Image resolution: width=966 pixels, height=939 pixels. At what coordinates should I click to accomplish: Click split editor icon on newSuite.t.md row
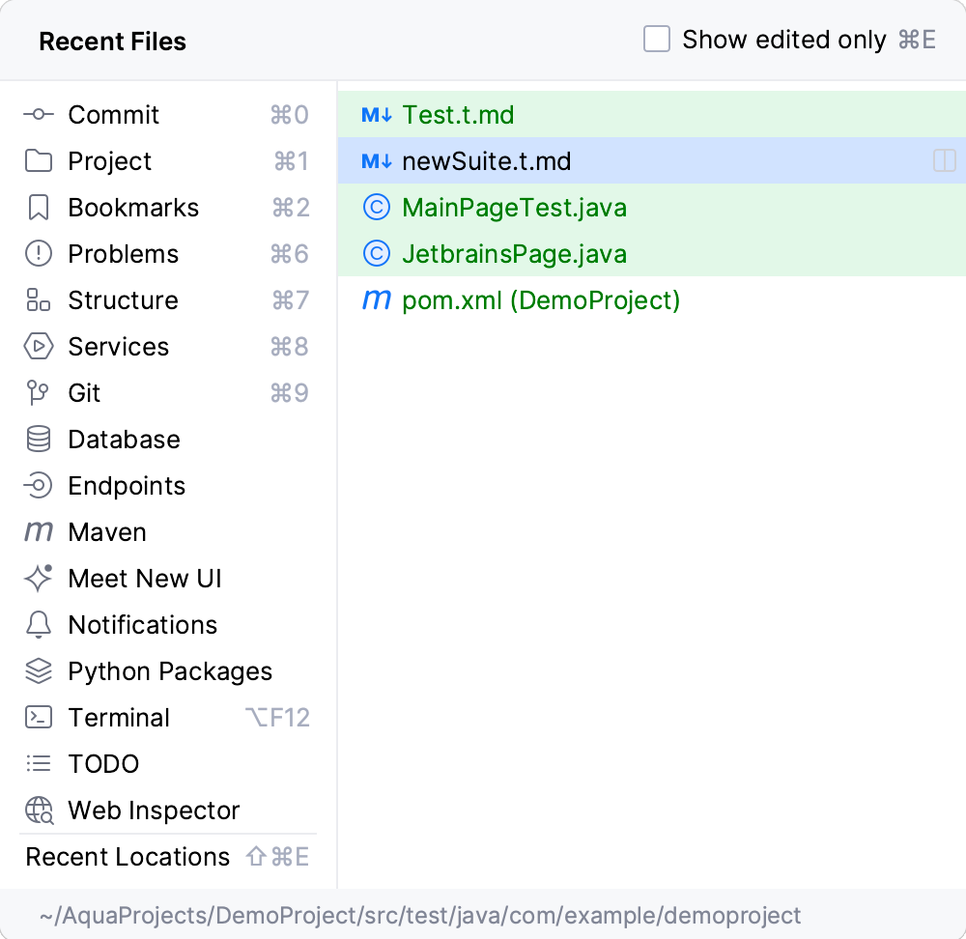click(x=944, y=161)
